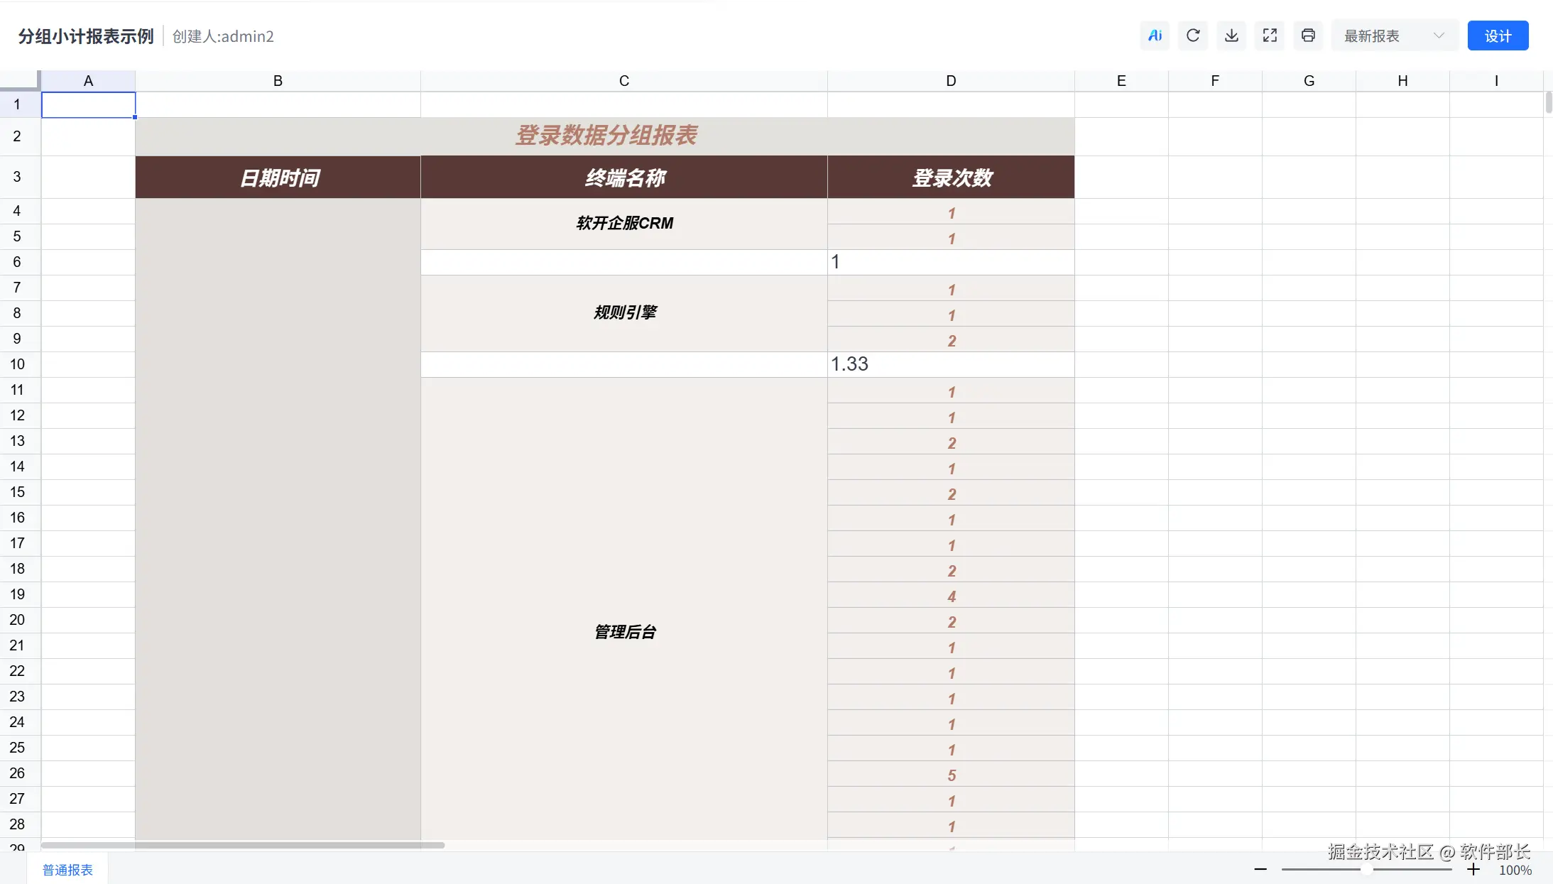Click the 管理后台 merged cell
Screen dimensions: 1553x884
click(x=623, y=632)
